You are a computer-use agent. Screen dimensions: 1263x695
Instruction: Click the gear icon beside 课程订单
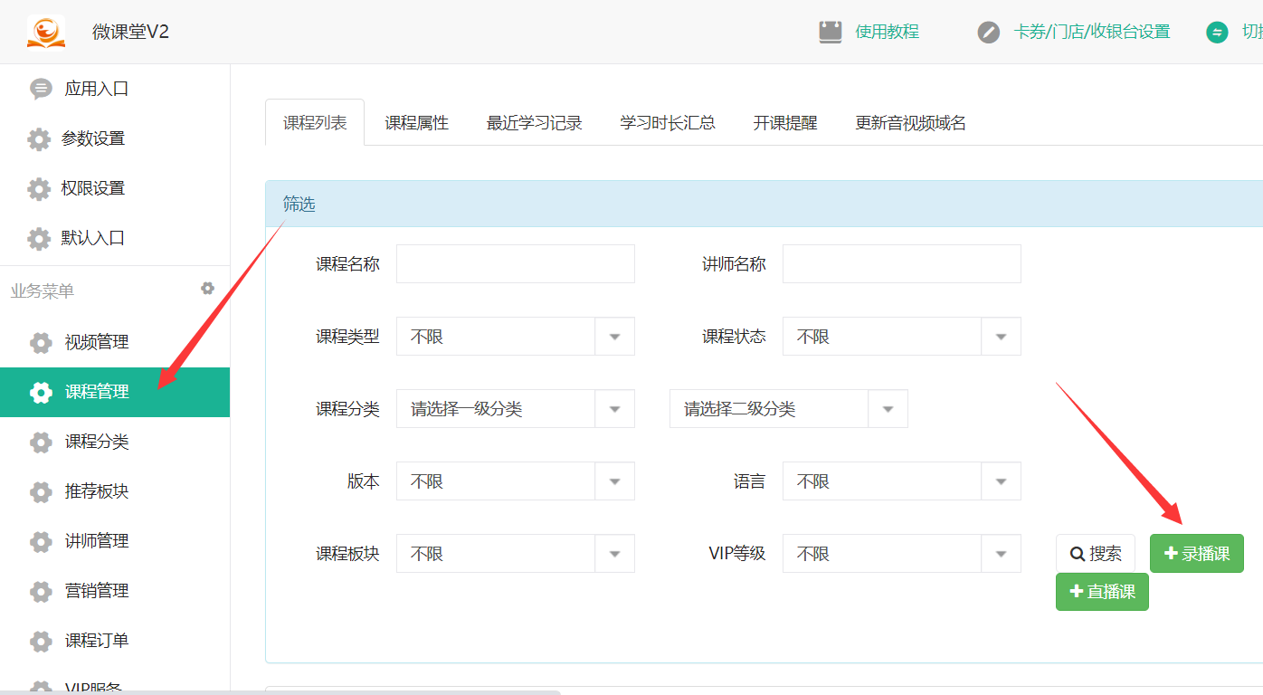[x=41, y=642]
